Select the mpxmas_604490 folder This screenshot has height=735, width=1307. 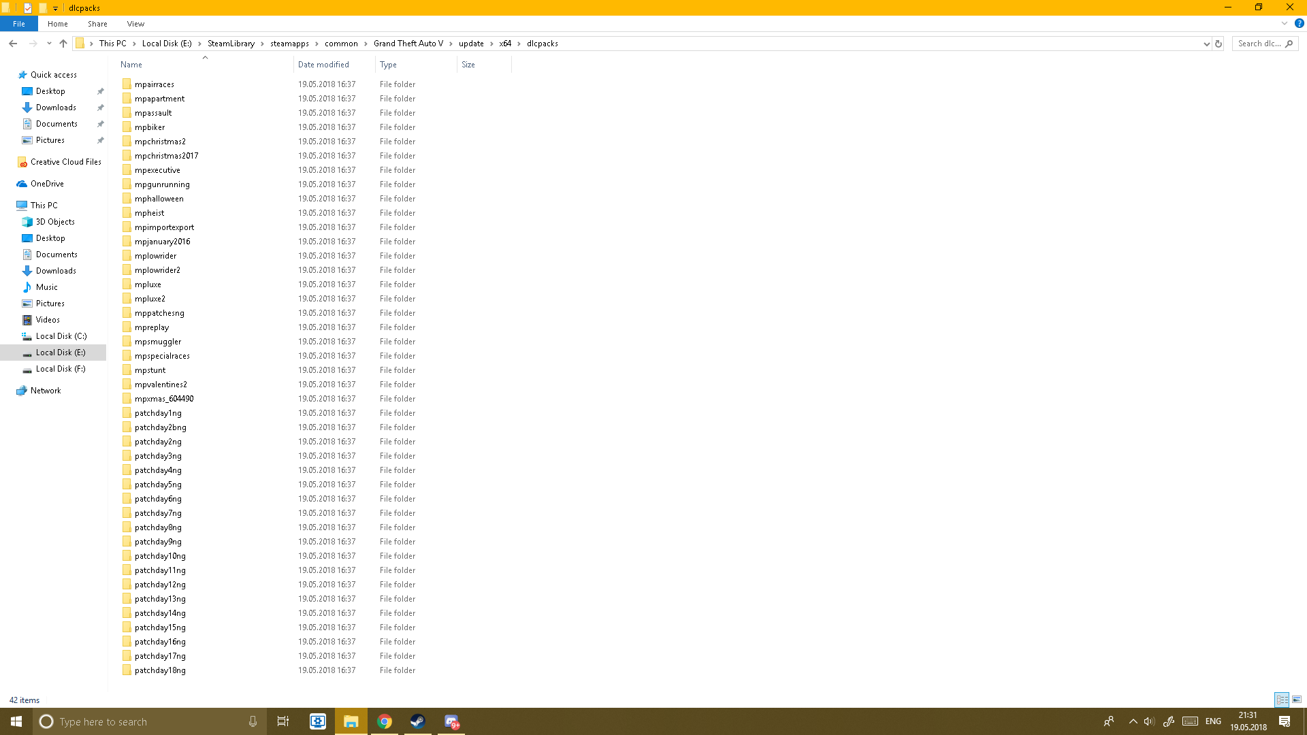coord(164,399)
